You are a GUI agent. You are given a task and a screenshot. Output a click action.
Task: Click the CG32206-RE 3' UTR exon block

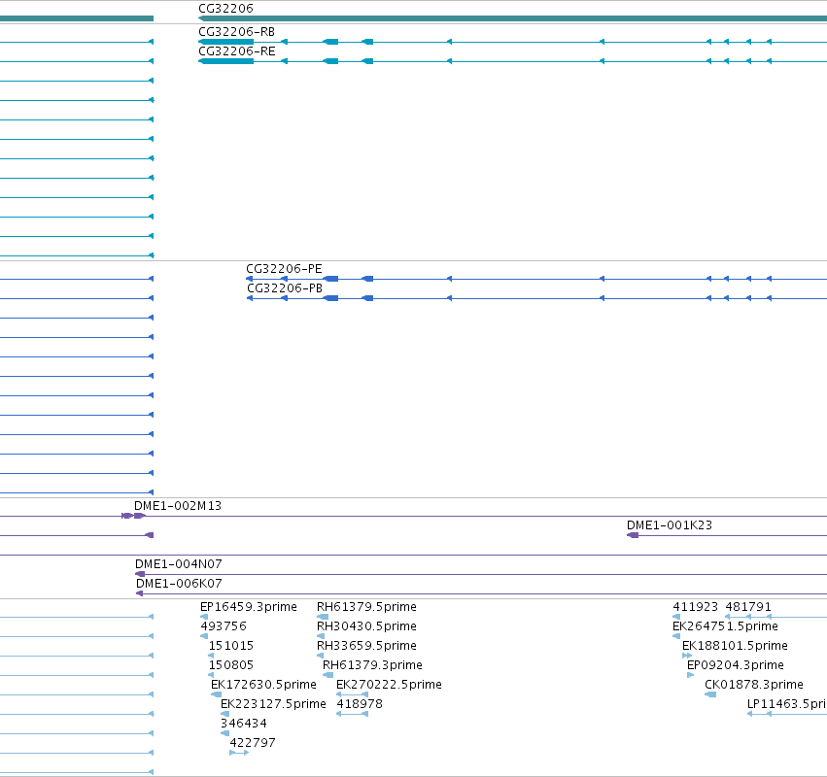226,61
